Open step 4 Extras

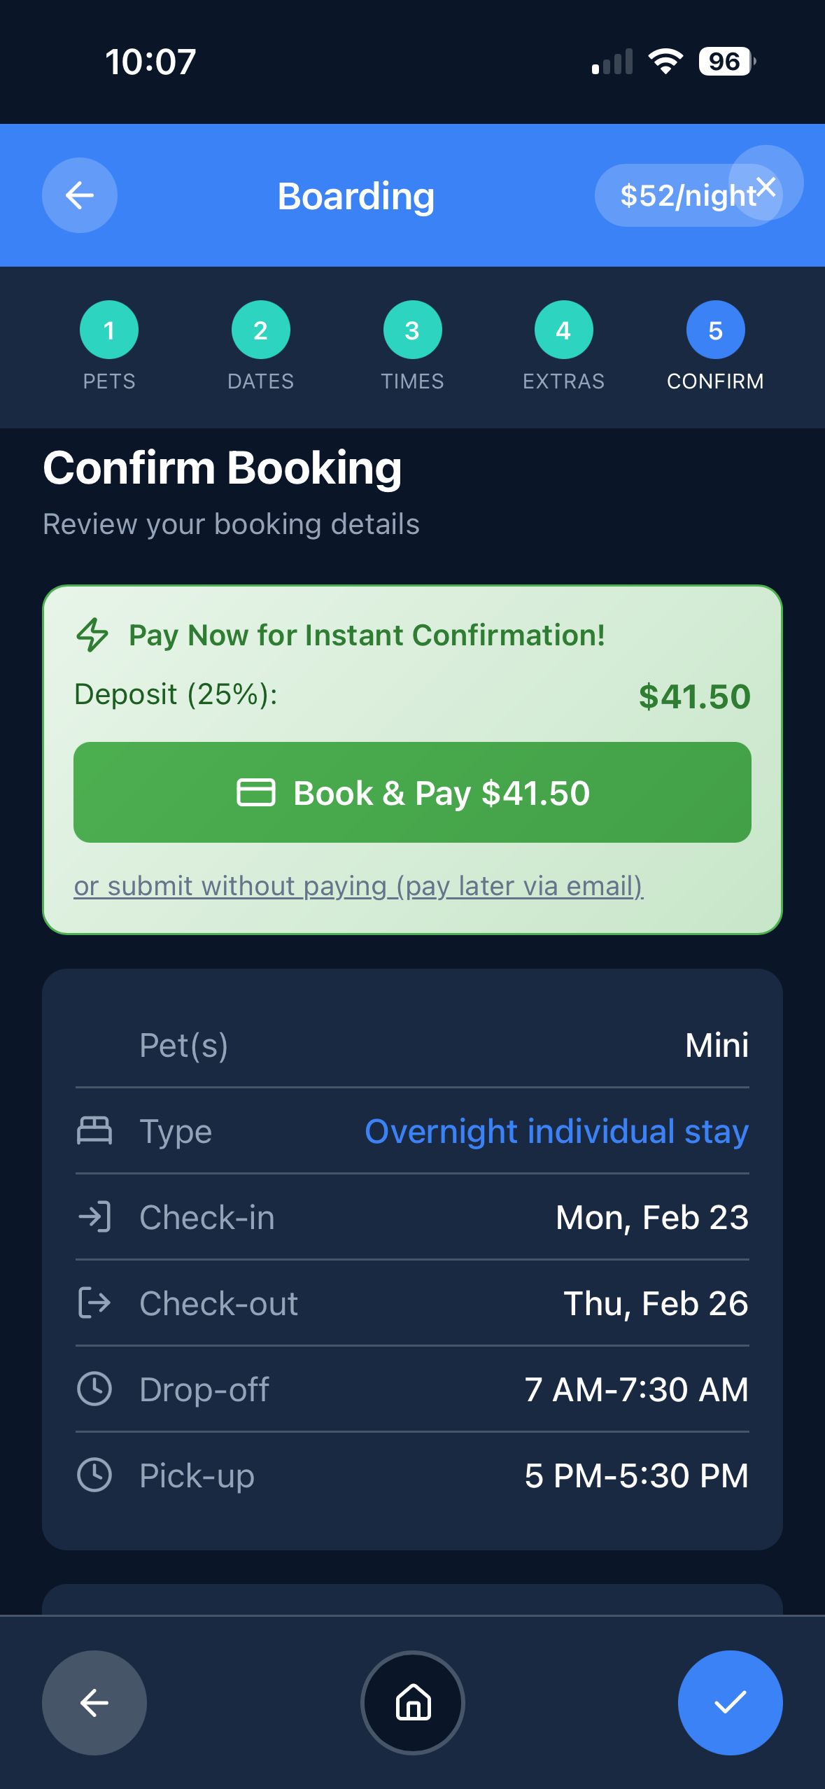pos(563,330)
